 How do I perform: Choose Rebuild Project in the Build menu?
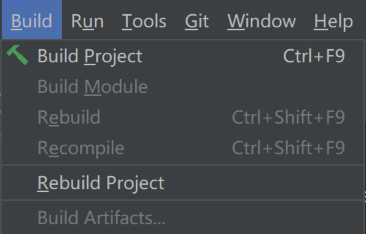(x=101, y=183)
